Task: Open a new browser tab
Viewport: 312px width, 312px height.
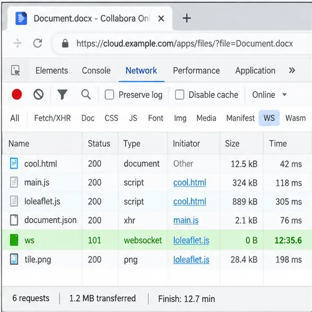Action: click(187, 19)
